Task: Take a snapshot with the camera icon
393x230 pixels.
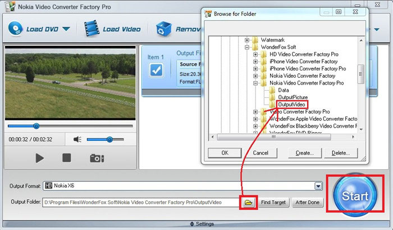Action: [97, 158]
